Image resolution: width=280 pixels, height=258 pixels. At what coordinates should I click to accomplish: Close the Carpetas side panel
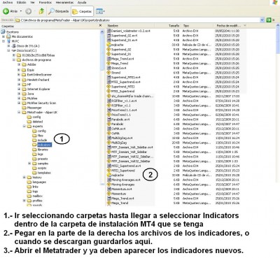coord(101,25)
